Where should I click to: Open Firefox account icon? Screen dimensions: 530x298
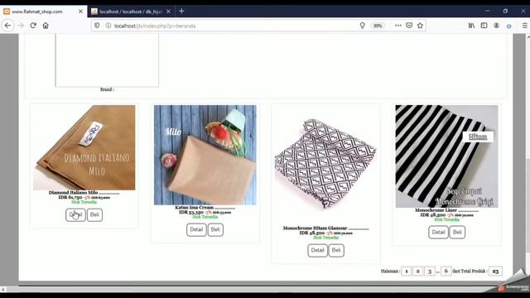click(497, 26)
